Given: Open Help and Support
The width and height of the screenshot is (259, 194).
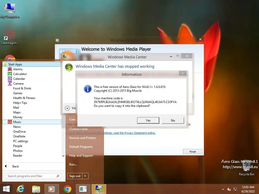Looking at the screenshot, I should [81, 155].
